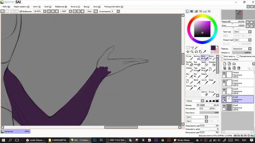Click the navigator preview thumbnail

[x=239, y=15]
